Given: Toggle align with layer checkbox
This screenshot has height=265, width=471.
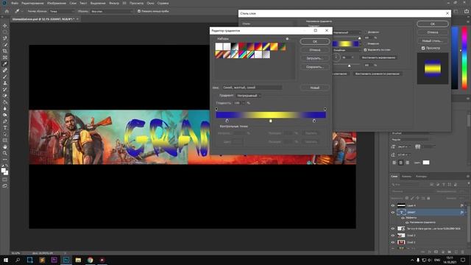Looking at the screenshot, I should pyautogui.click(x=366, y=50).
